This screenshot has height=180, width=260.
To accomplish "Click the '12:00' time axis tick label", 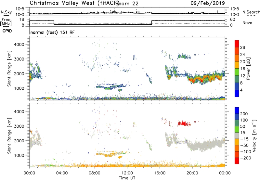I will click(127, 173).
